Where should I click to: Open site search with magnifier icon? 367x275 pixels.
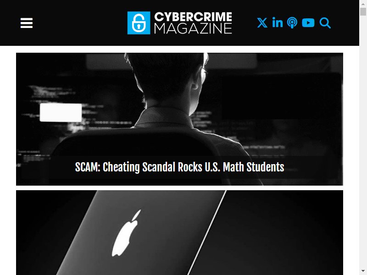pyautogui.click(x=325, y=23)
